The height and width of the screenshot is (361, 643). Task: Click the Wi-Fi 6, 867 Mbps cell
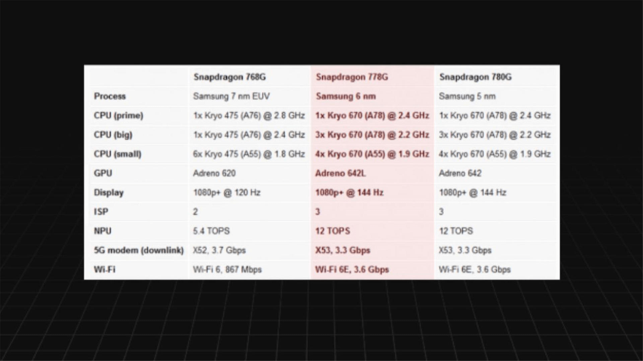coord(227,269)
